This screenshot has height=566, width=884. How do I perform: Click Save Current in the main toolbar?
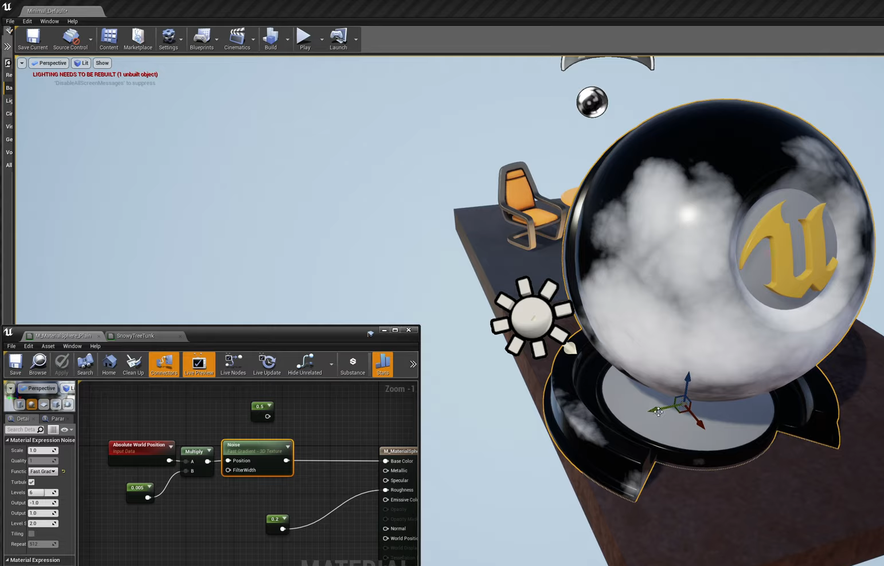coord(33,40)
